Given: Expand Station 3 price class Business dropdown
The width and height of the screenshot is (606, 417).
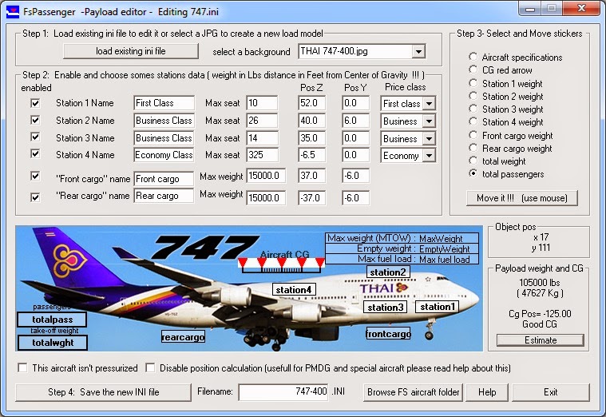Looking at the screenshot, I should point(429,138).
